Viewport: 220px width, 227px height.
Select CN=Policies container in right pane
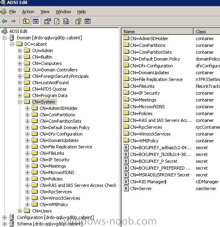point(141,113)
